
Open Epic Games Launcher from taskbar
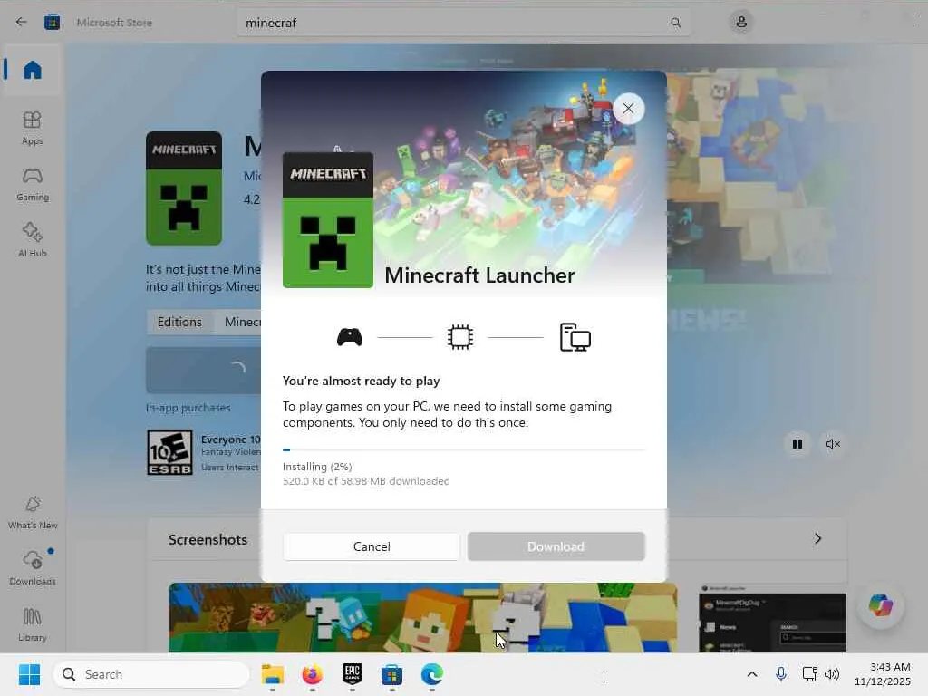point(353,674)
